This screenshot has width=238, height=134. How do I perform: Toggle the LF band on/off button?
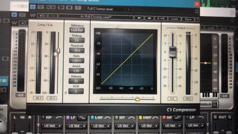click(68, 117)
